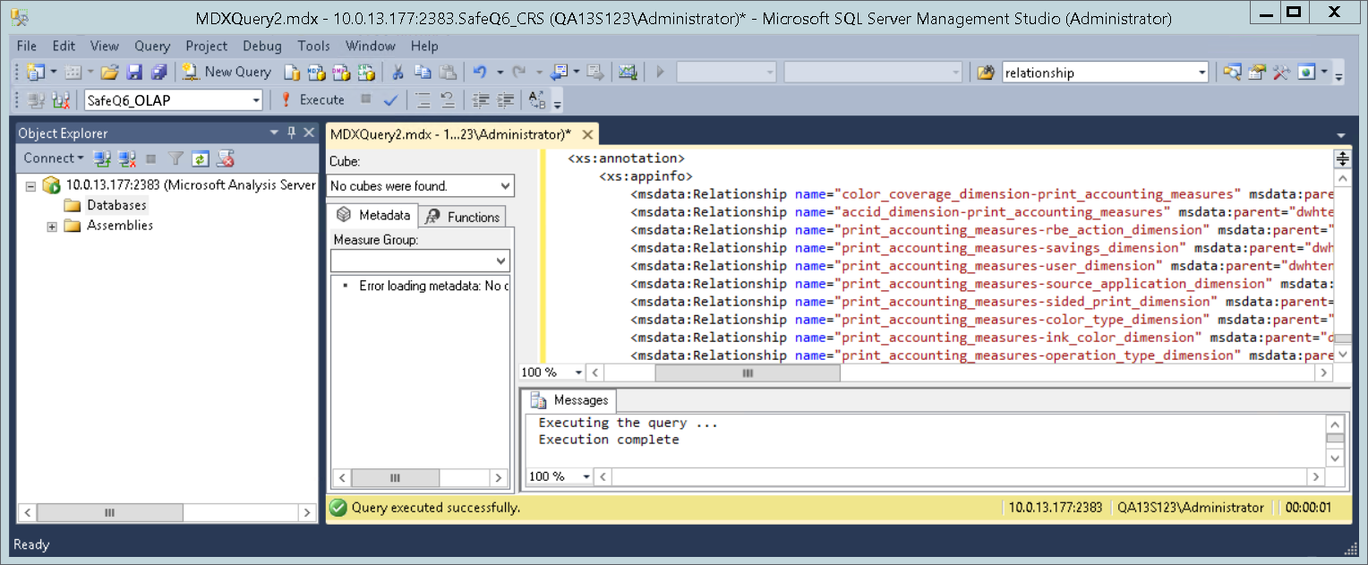
Task: Collapse the 10.0.13.177:2383 server node
Action: [33, 185]
